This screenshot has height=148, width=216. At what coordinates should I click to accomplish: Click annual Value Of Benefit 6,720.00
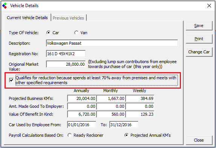coord(82,114)
